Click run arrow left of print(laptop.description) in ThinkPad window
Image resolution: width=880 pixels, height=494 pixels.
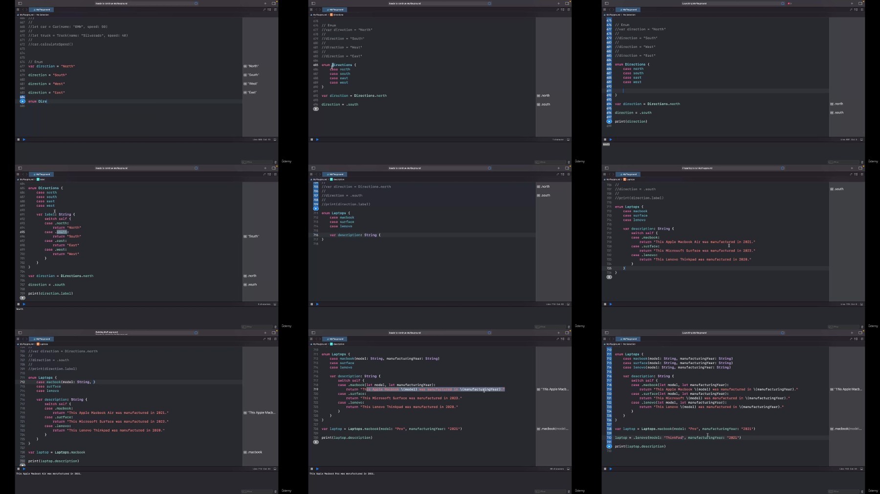[609, 446]
